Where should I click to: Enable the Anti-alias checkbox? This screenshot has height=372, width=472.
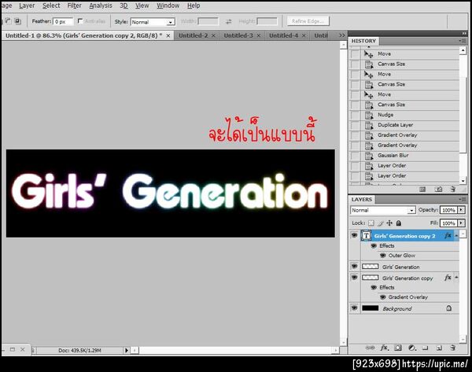point(80,20)
